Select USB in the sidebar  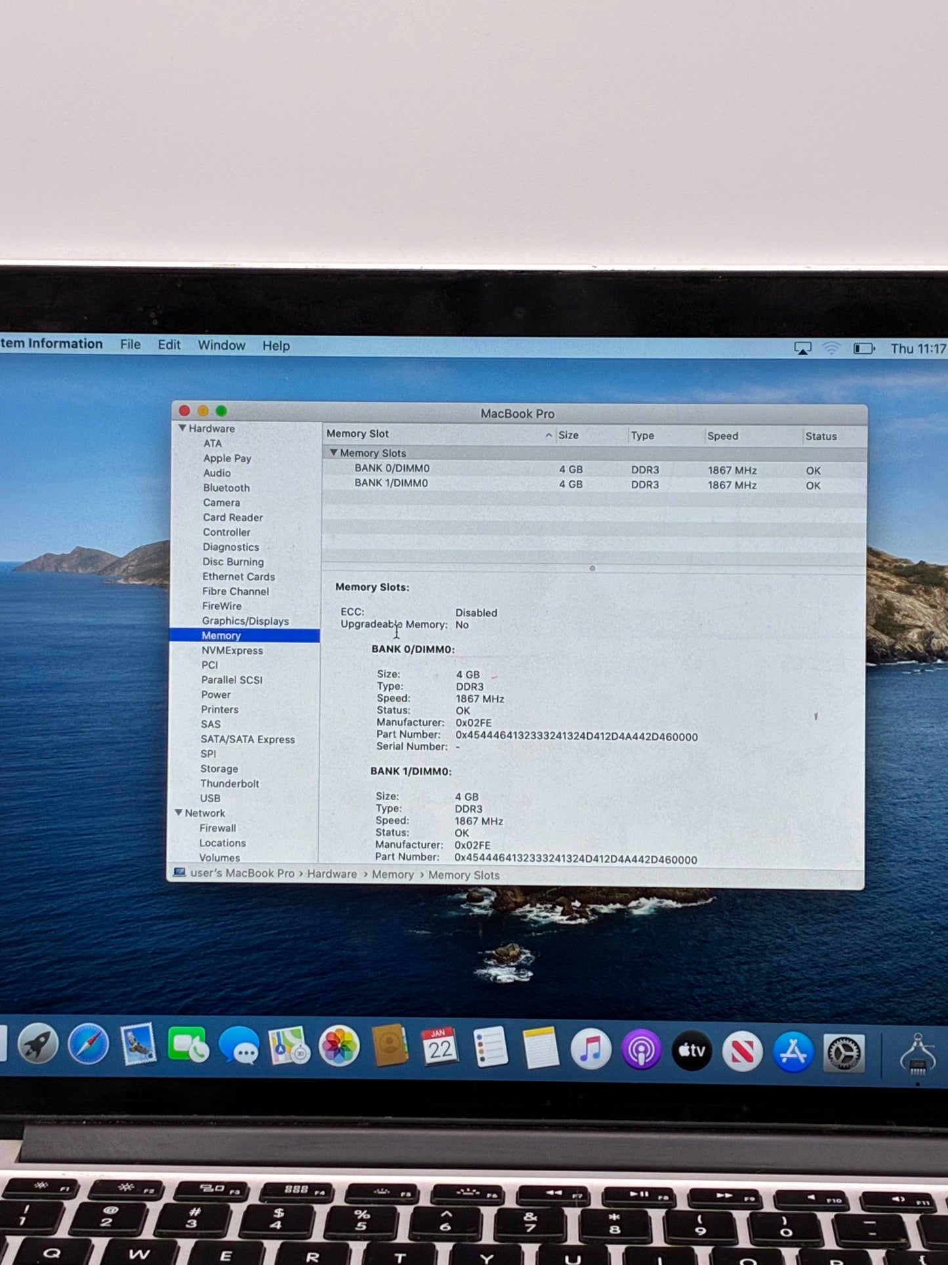210,799
